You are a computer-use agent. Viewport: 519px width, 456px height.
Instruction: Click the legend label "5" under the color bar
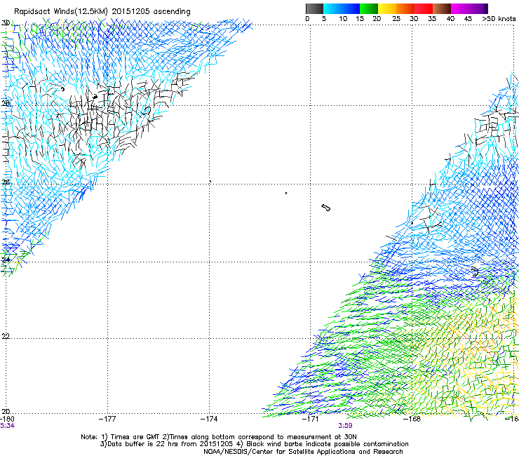324,19
